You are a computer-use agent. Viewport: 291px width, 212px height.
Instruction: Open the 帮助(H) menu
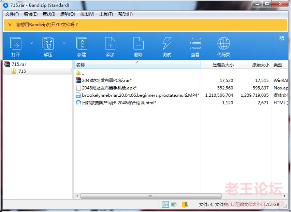click(125, 14)
